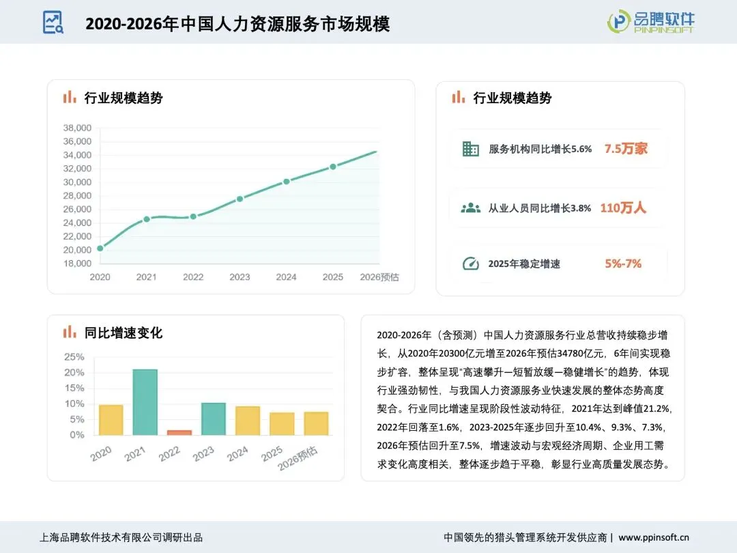Viewport: 737px width, 553px height.
Task: Select the 2023 data point on the line chart
Action: pos(240,199)
